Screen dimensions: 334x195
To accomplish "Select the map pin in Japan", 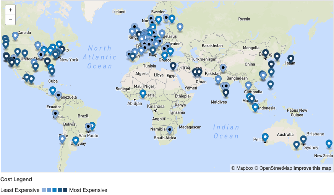I will pos(291,59).
